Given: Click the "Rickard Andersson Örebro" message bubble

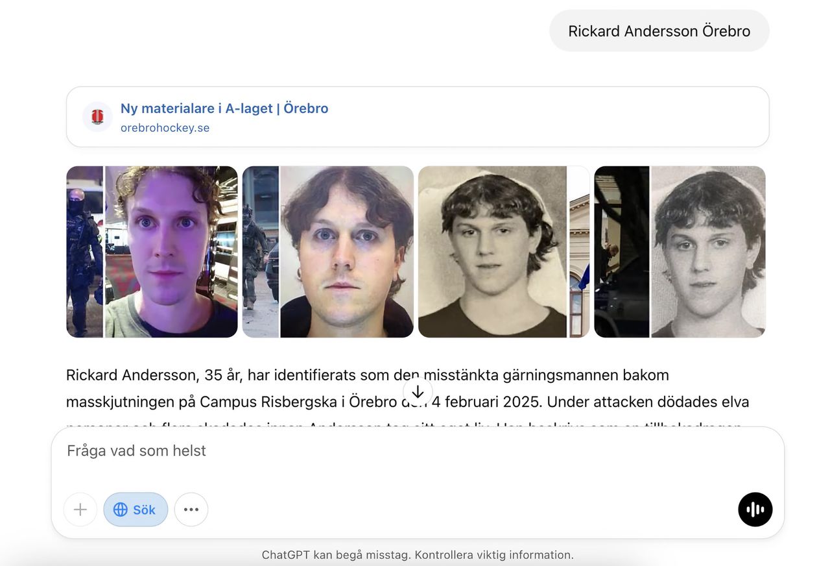Looking at the screenshot, I should point(659,31).
